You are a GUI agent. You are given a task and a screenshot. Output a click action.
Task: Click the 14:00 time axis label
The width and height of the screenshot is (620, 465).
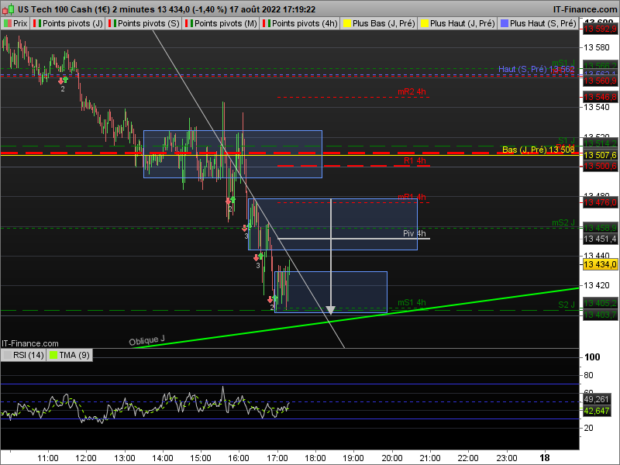click(163, 458)
